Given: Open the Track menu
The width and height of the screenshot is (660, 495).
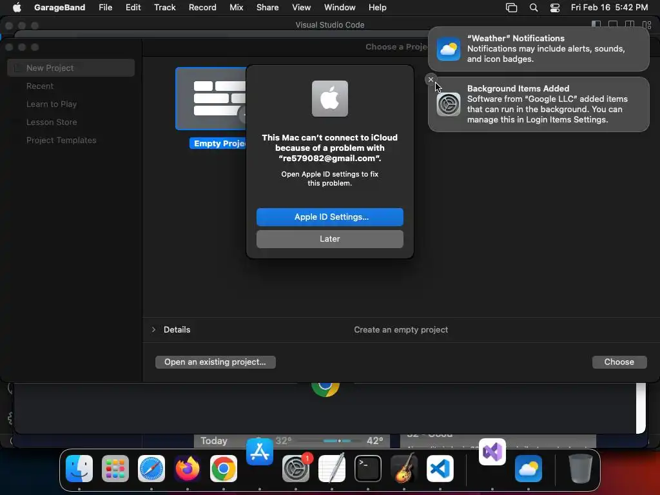Looking at the screenshot, I should click(164, 7).
